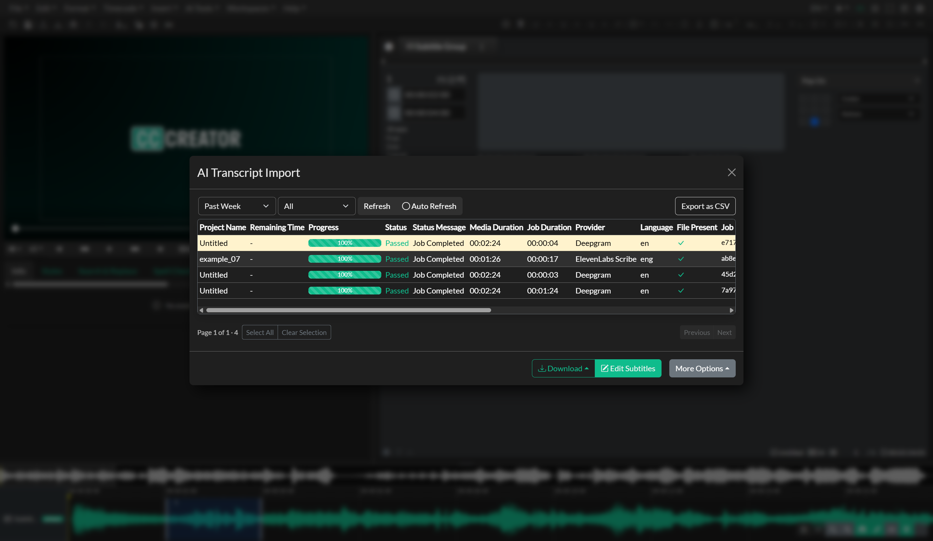Click the Clear Selection button

[x=304, y=332]
